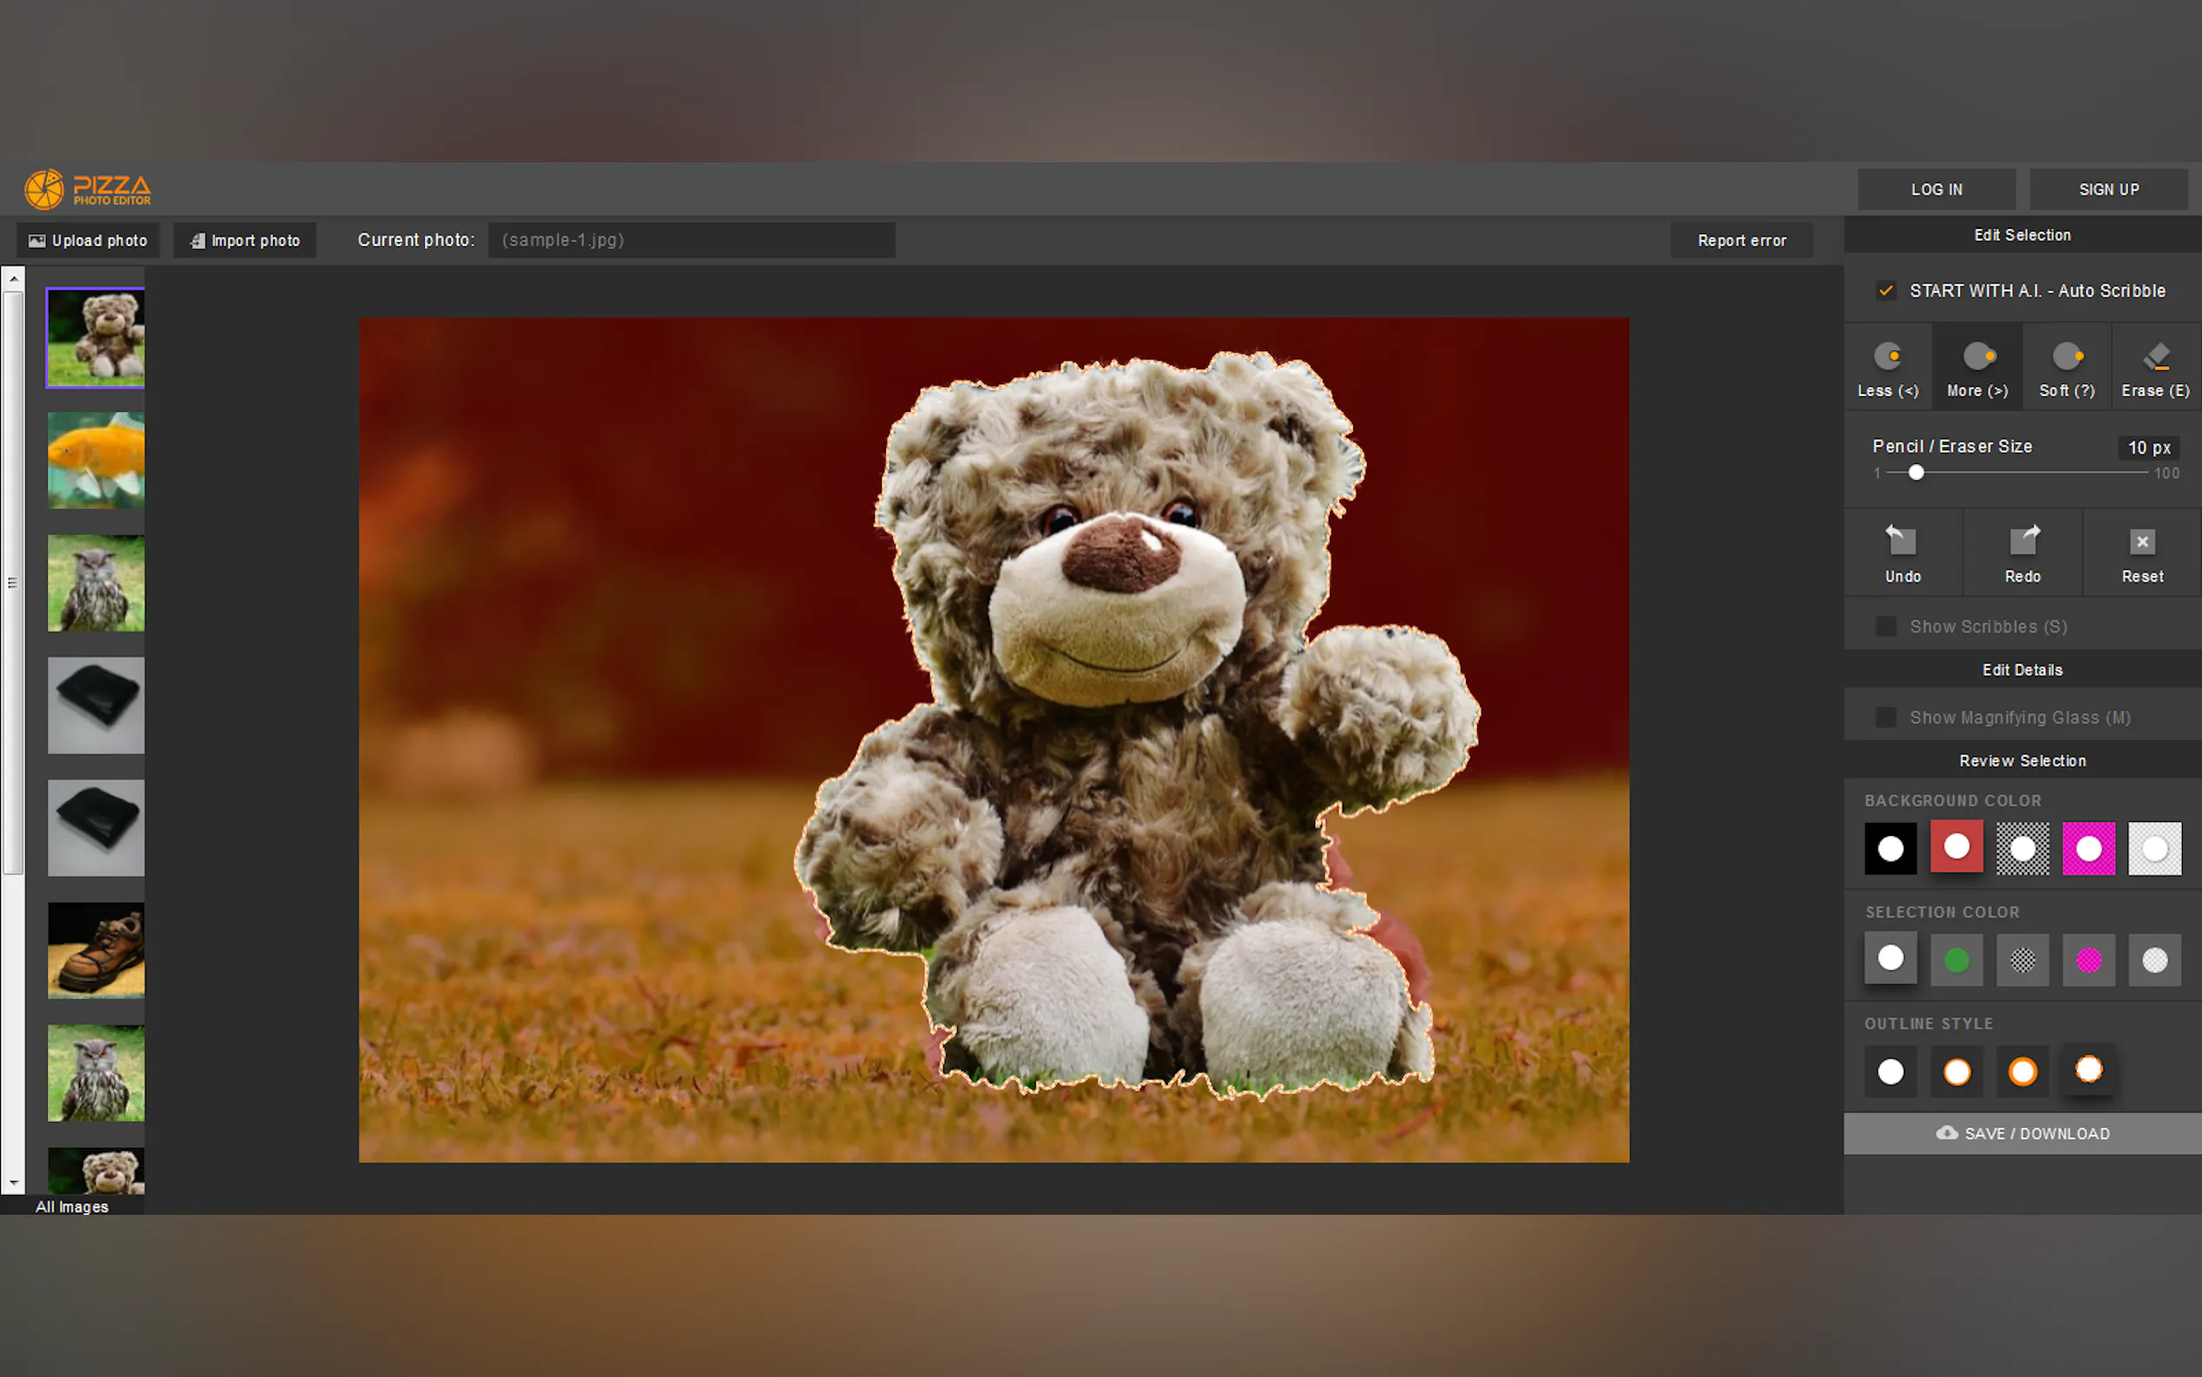Open the All Images tab
This screenshot has height=1377, width=2202.
pos(72,1207)
